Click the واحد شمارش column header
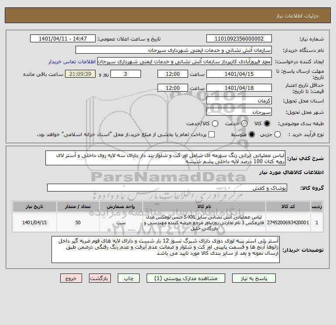The height and width of the screenshot is (325, 336). pyautogui.click(x=121, y=206)
